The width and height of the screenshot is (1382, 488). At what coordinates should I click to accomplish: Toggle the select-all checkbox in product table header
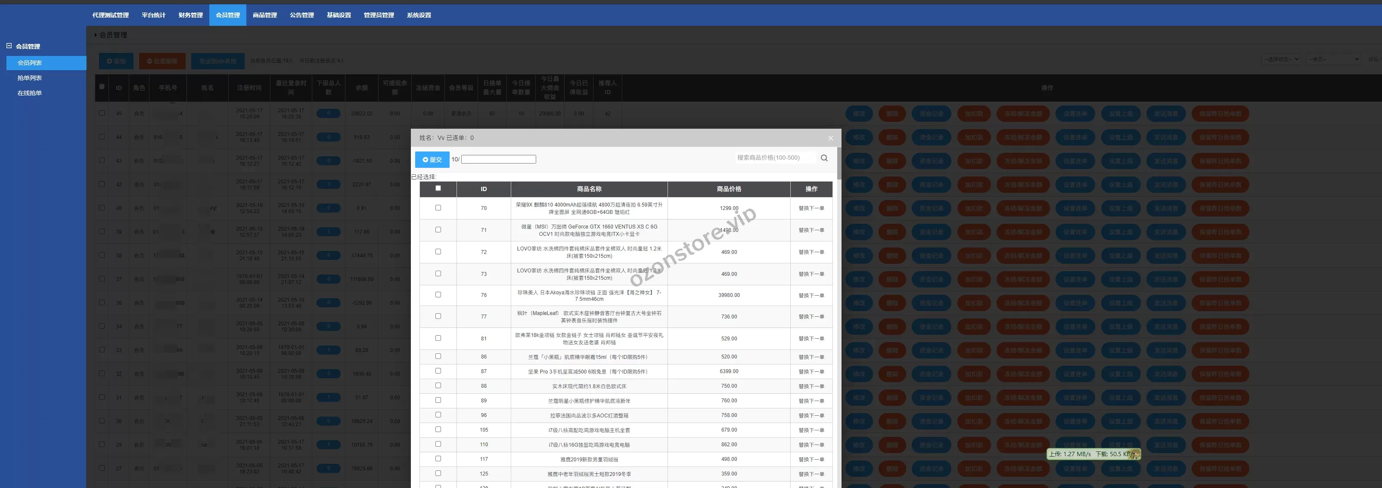coord(438,188)
